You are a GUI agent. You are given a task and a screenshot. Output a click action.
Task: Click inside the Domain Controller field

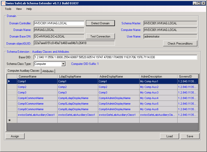pos(59,23)
